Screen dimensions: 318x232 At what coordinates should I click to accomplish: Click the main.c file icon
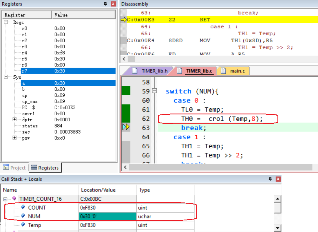coord(223,71)
